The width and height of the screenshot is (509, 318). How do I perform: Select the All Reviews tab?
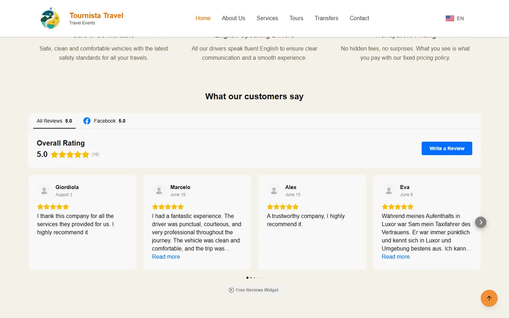click(x=54, y=121)
